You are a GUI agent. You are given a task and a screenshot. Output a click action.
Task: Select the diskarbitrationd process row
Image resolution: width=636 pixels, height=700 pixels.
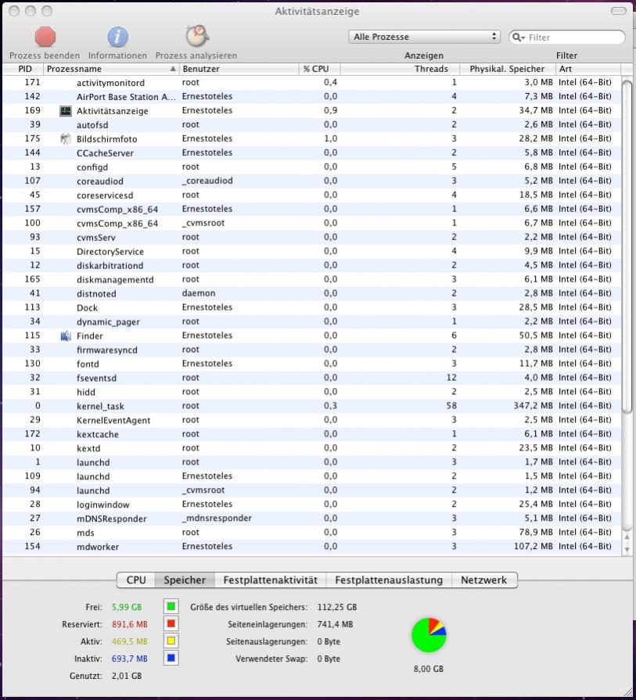coord(312,265)
